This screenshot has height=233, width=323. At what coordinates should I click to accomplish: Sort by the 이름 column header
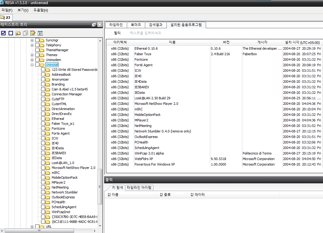point(172,42)
